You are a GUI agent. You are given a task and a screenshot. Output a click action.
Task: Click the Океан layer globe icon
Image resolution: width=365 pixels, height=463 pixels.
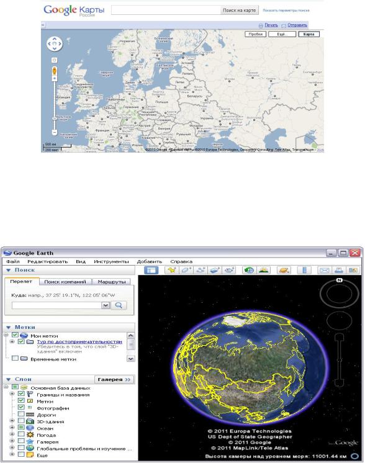tap(30, 428)
